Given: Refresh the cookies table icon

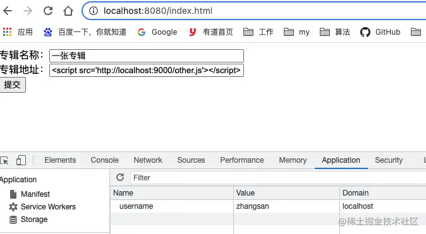Looking at the screenshot, I should (120, 178).
